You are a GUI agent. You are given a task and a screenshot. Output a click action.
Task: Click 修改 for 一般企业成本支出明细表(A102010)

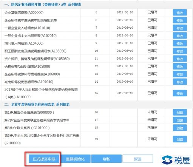tap(180, 36)
